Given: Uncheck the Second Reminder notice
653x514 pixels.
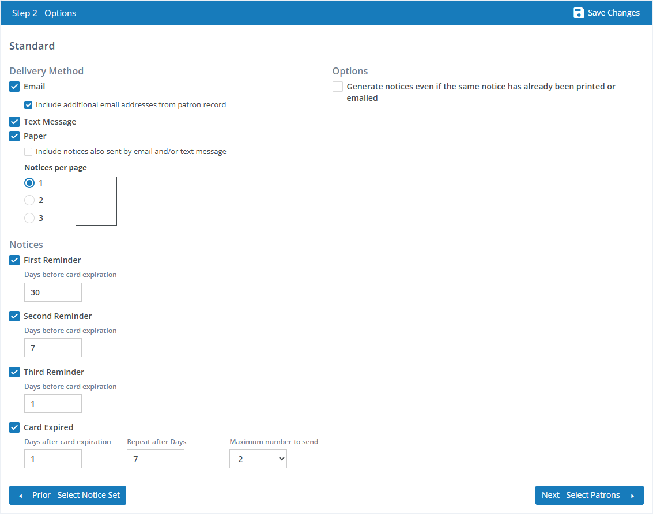Looking at the screenshot, I should pyautogui.click(x=14, y=316).
